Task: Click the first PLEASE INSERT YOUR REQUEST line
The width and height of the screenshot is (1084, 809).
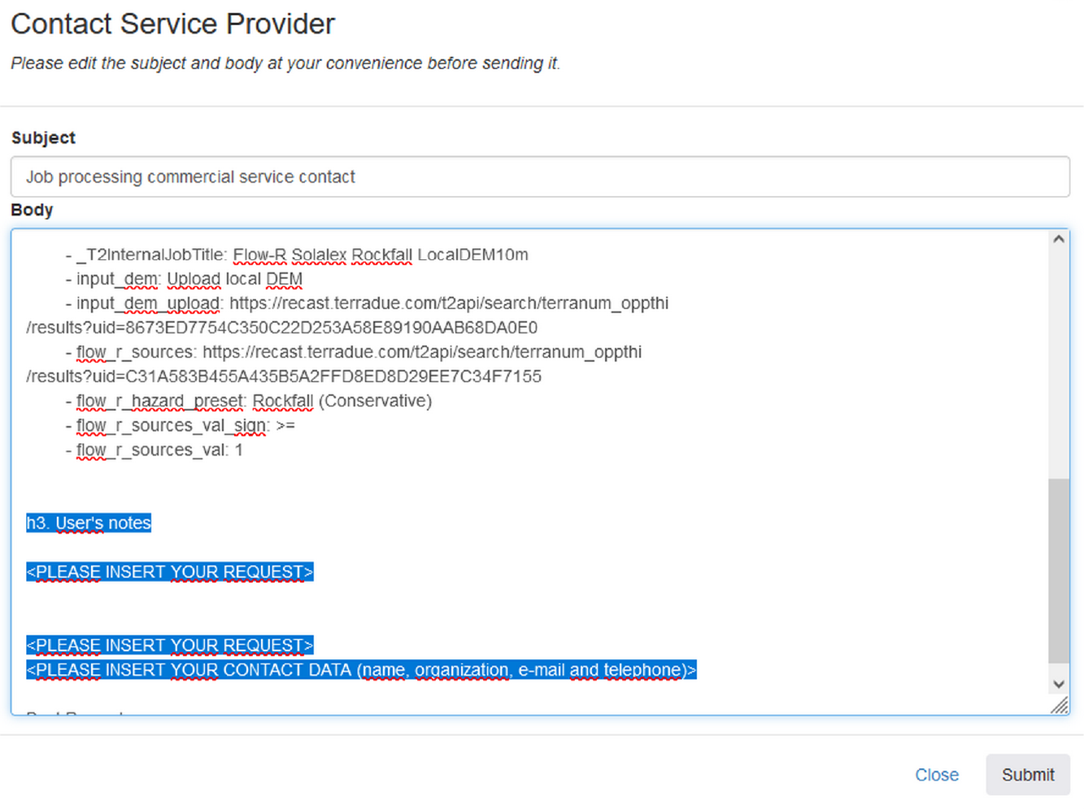Action: [x=170, y=572]
